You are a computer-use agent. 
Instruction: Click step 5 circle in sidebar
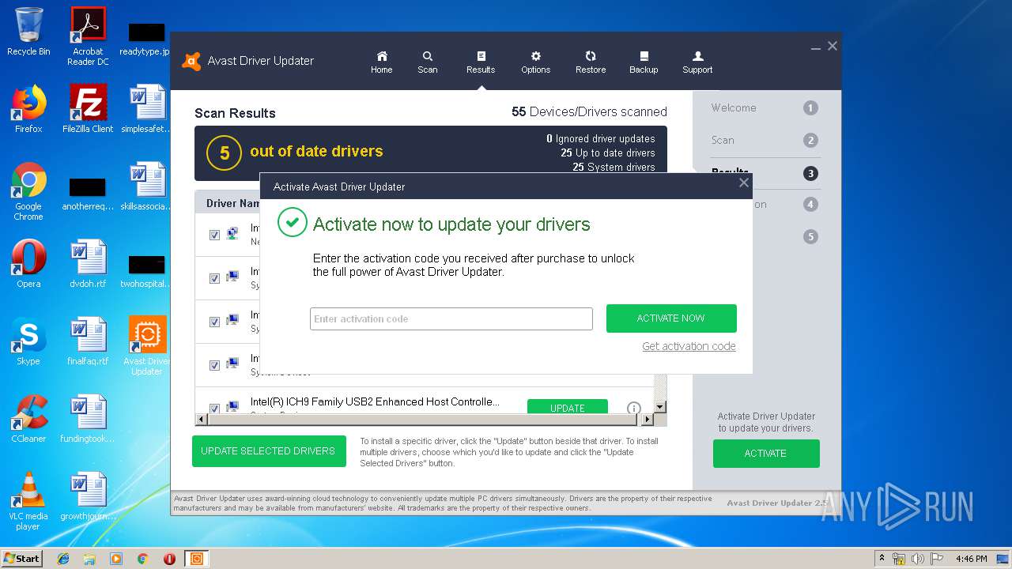coord(810,236)
